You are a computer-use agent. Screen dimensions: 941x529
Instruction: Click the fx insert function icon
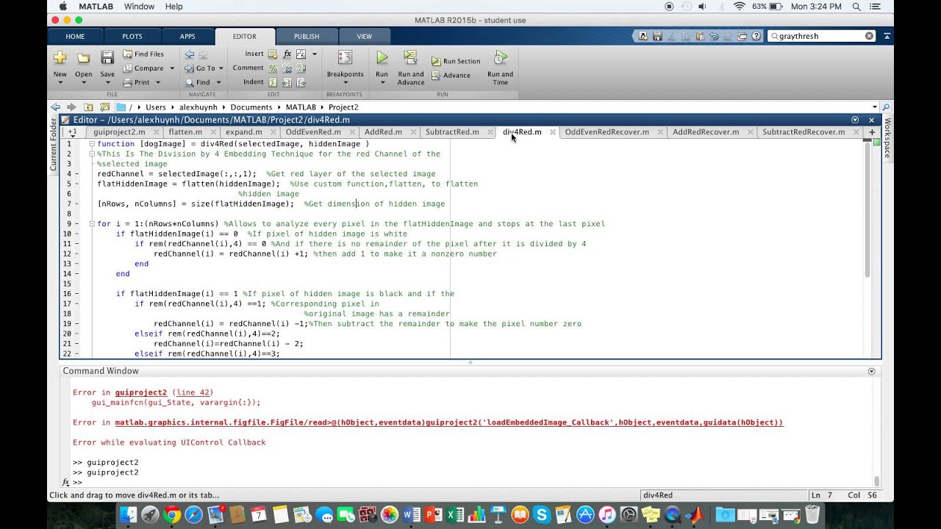pos(287,54)
